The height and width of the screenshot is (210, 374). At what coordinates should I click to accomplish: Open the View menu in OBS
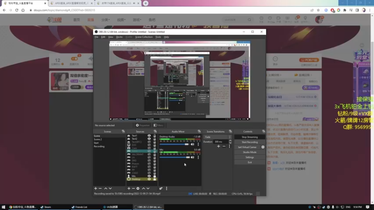[x=111, y=37]
